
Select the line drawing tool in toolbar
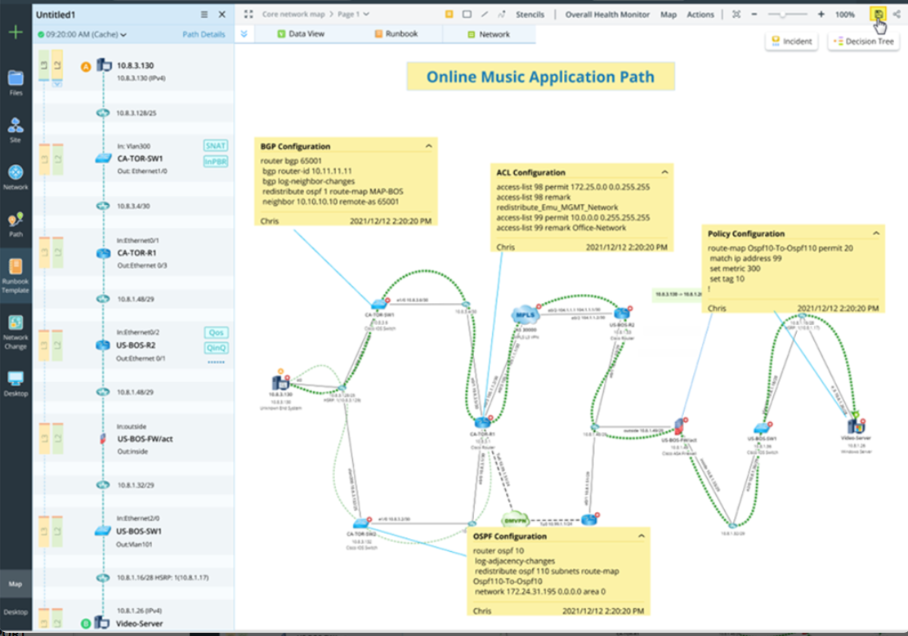485,15
